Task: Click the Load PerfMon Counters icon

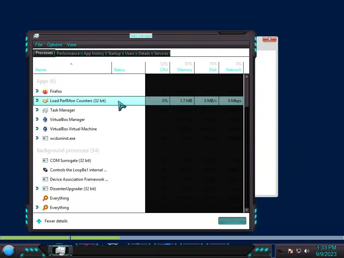Action: point(45,101)
